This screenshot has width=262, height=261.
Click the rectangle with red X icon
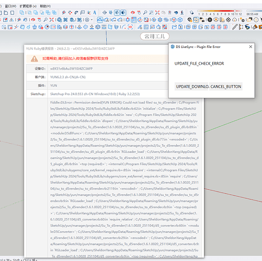coord(53,27)
